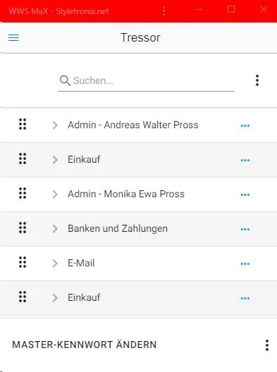This screenshot has width=277, height=372.
Task: Expand the E-Mail folder chevron
Action: (55, 263)
